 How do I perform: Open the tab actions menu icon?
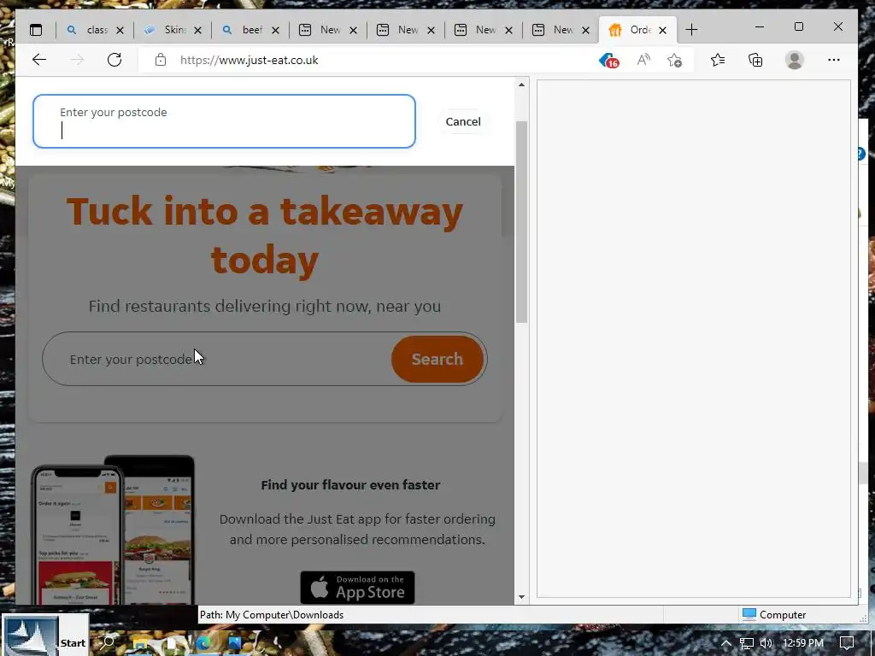click(x=36, y=30)
